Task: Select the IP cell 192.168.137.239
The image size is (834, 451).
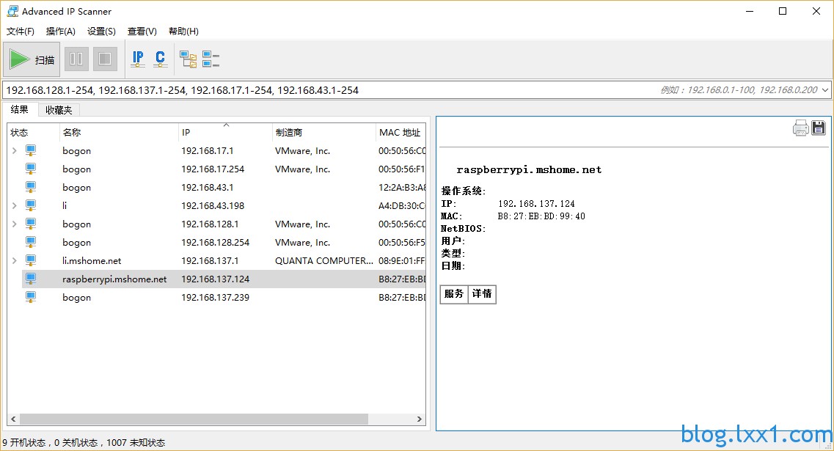Action: pyautogui.click(x=216, y=297)
